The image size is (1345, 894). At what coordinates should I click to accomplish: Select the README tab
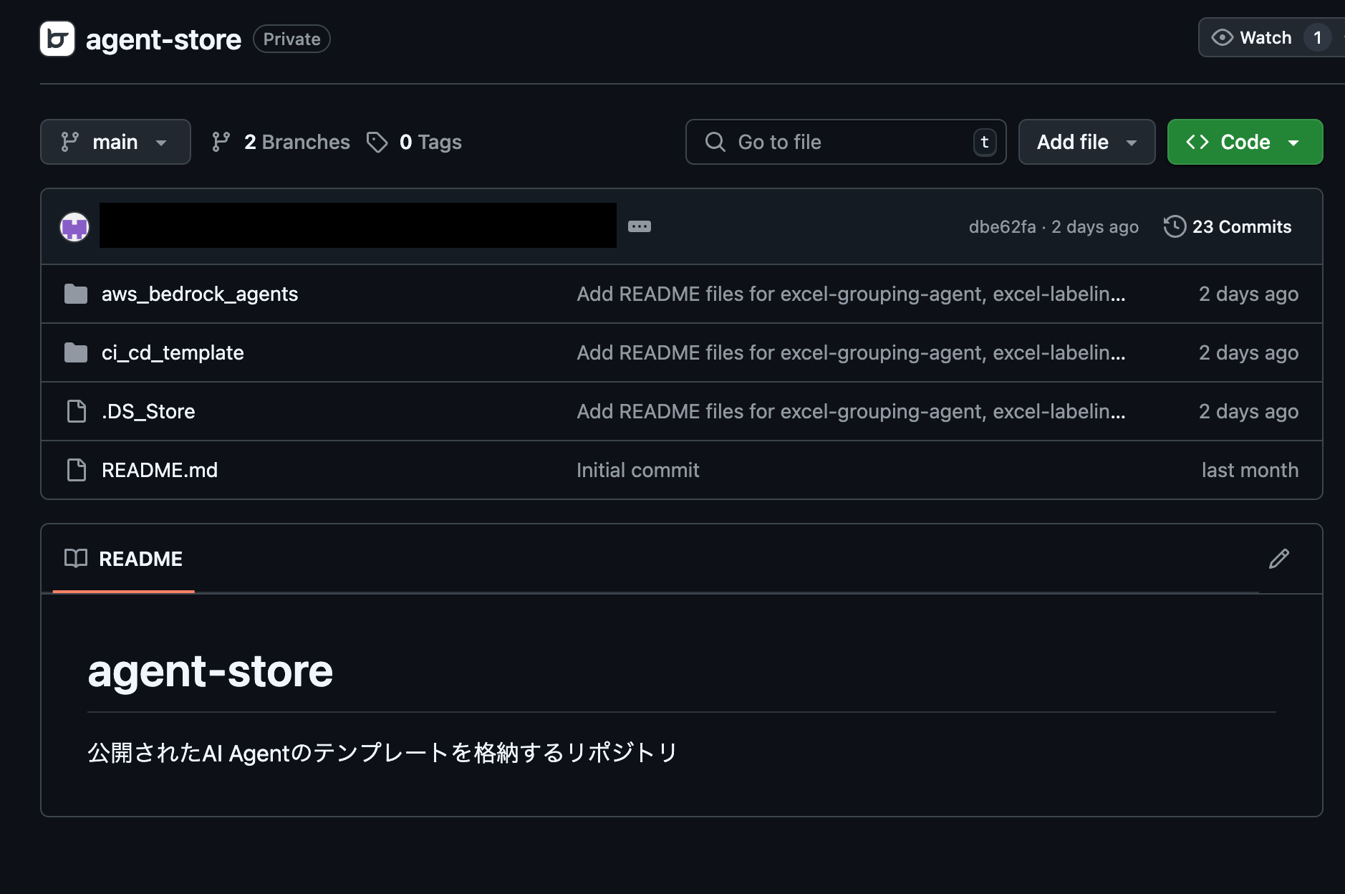(x=124, y=559)
